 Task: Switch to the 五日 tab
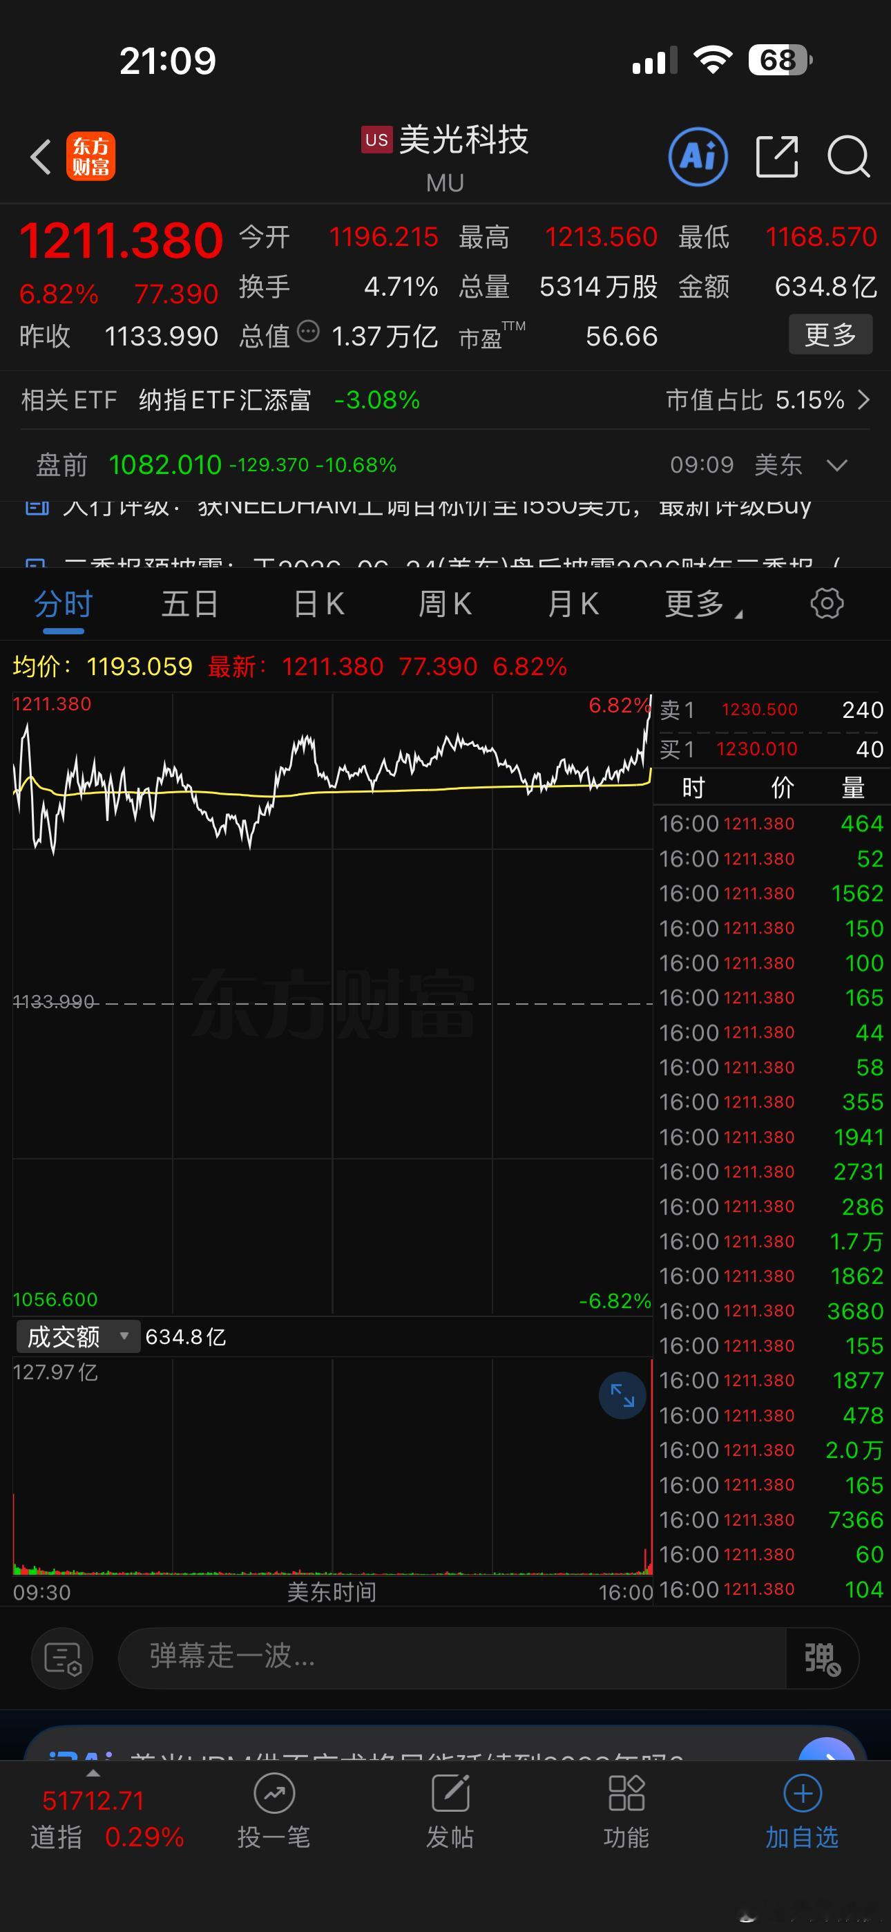point(190,604)
